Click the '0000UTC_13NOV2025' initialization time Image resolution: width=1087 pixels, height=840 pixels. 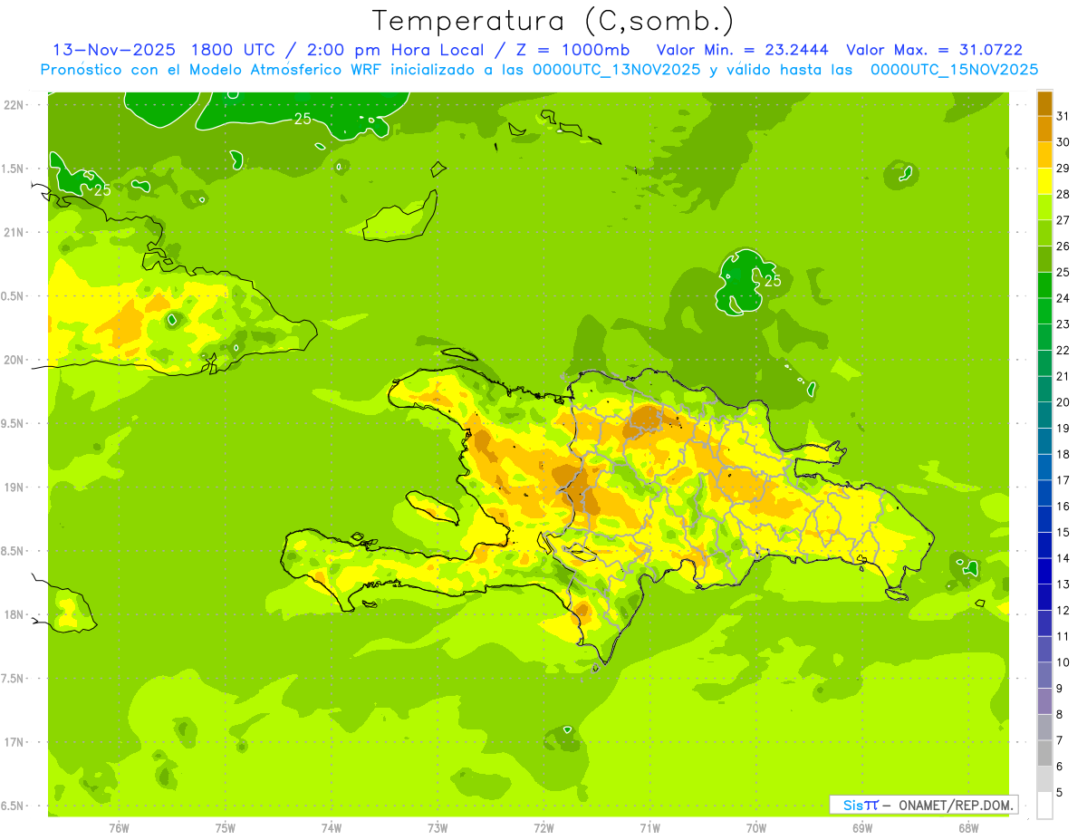[616, 70]
